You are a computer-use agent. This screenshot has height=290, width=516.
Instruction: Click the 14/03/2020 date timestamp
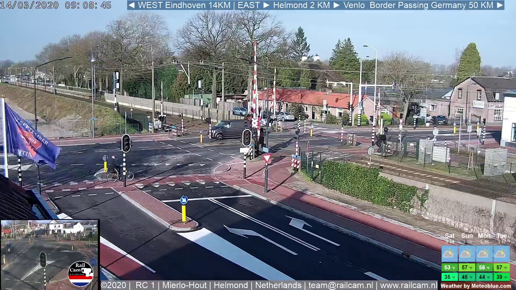29,5
